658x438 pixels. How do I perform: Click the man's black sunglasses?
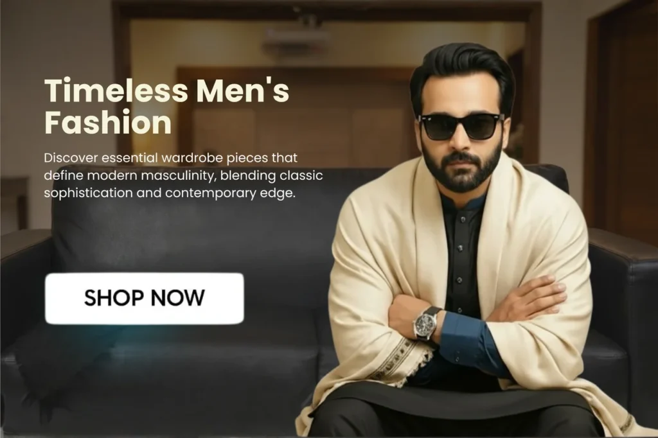[x=461, y=126]
